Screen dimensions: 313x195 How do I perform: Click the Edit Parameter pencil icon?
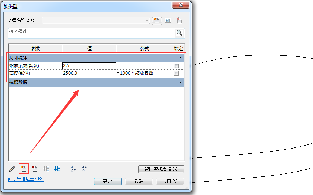12,169
